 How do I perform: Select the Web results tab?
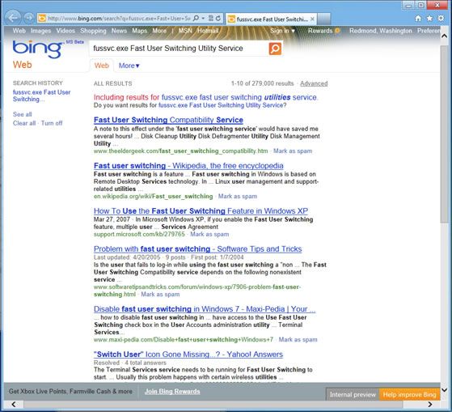point(101,66)
